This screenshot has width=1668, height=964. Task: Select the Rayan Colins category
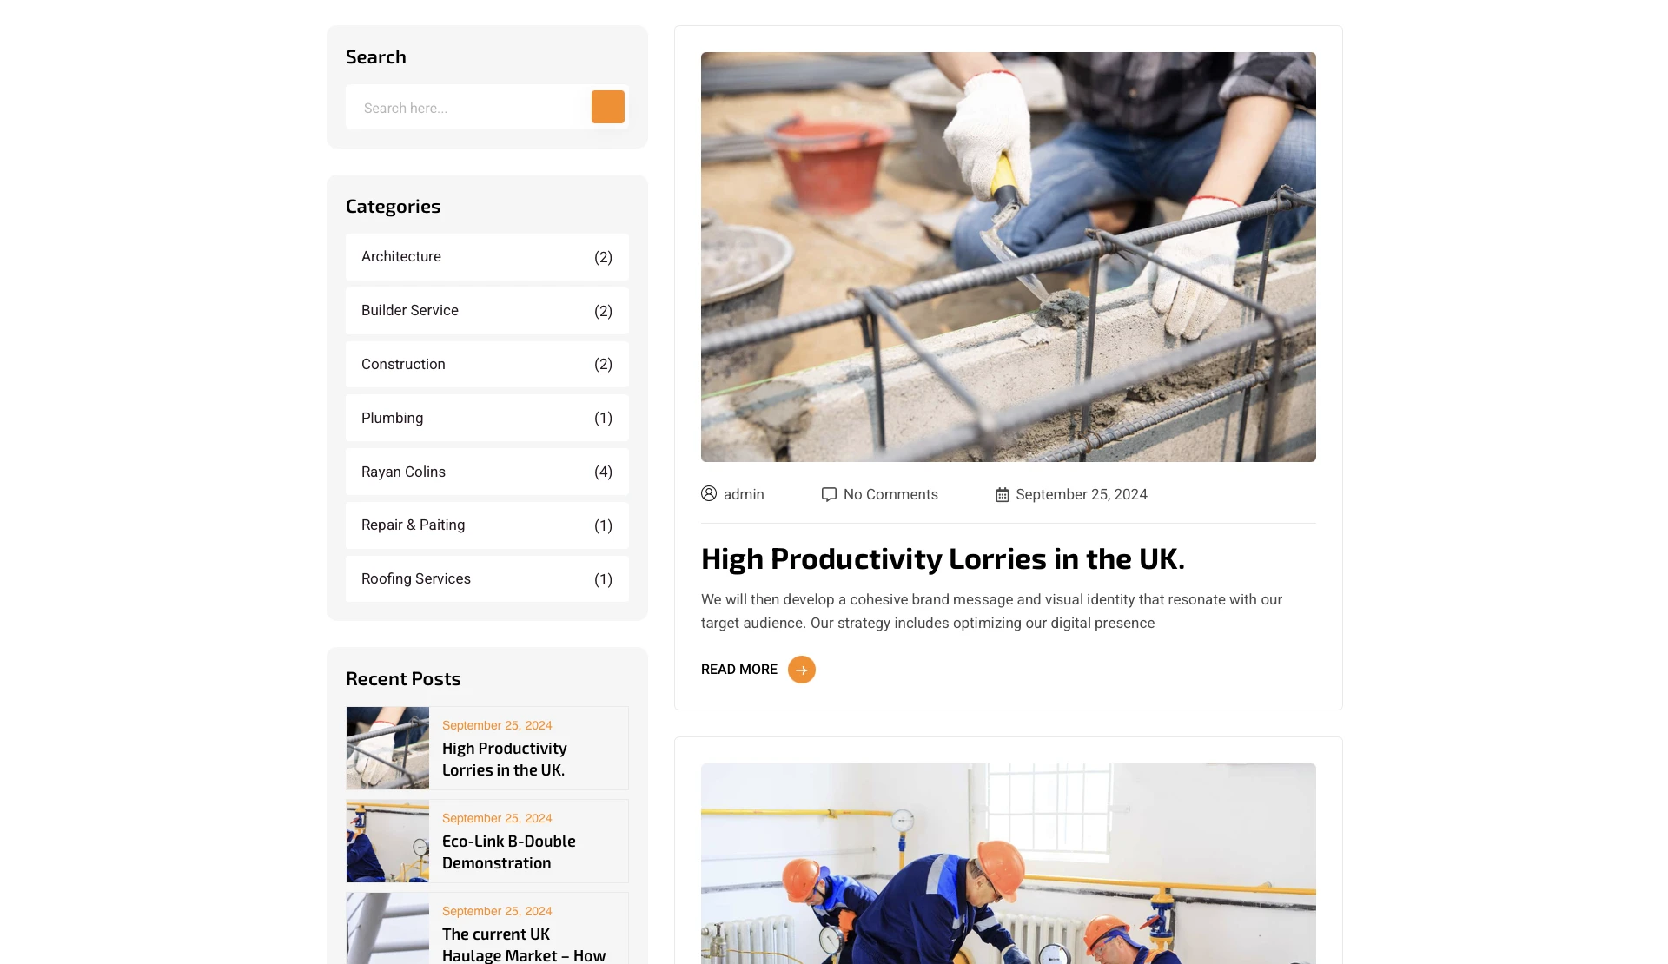(487, 472)
